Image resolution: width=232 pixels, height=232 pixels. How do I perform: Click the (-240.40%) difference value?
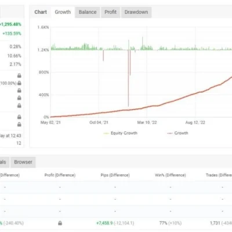pyautogui.click(x=13, y=223)
